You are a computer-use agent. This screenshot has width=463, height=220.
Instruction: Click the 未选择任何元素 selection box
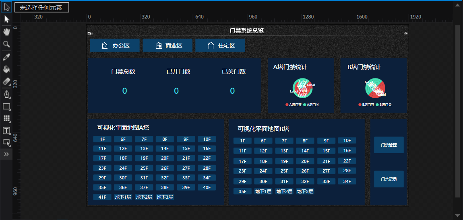(41, 8)
